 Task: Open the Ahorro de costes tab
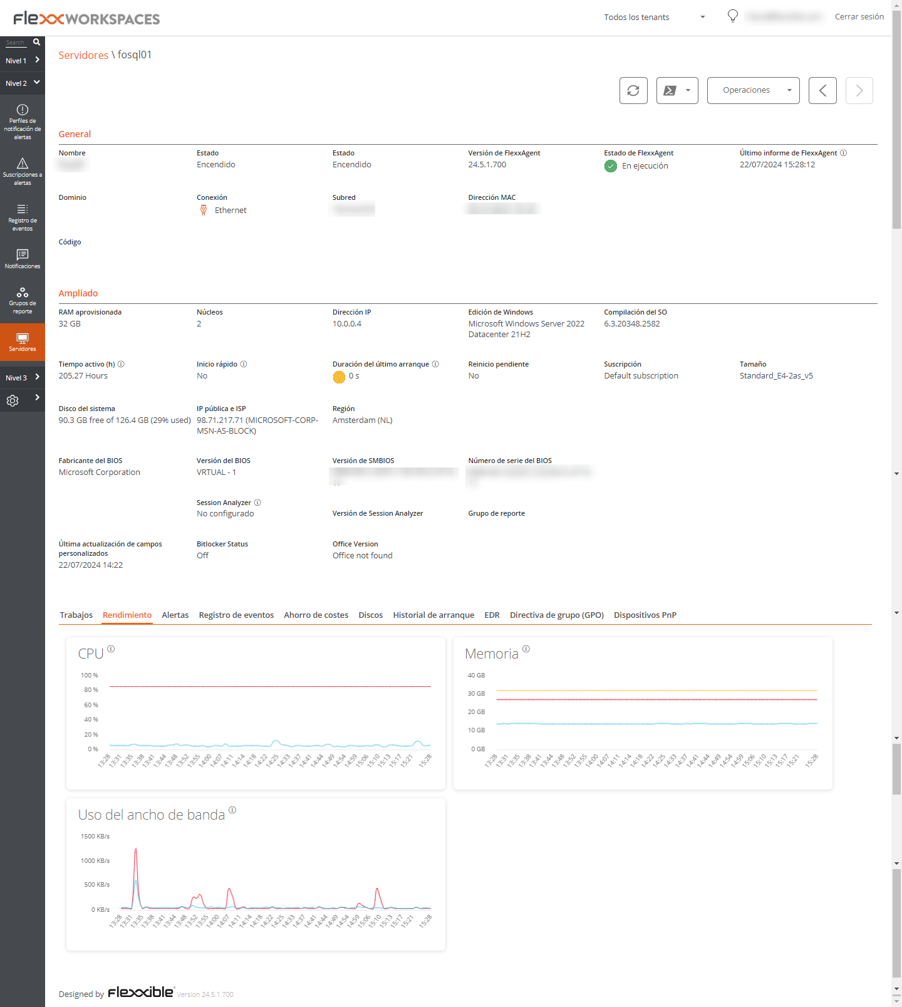[x=316, y=615]
